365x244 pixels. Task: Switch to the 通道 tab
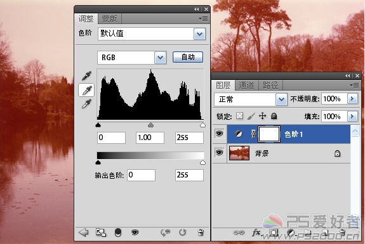tap(246, 86)
